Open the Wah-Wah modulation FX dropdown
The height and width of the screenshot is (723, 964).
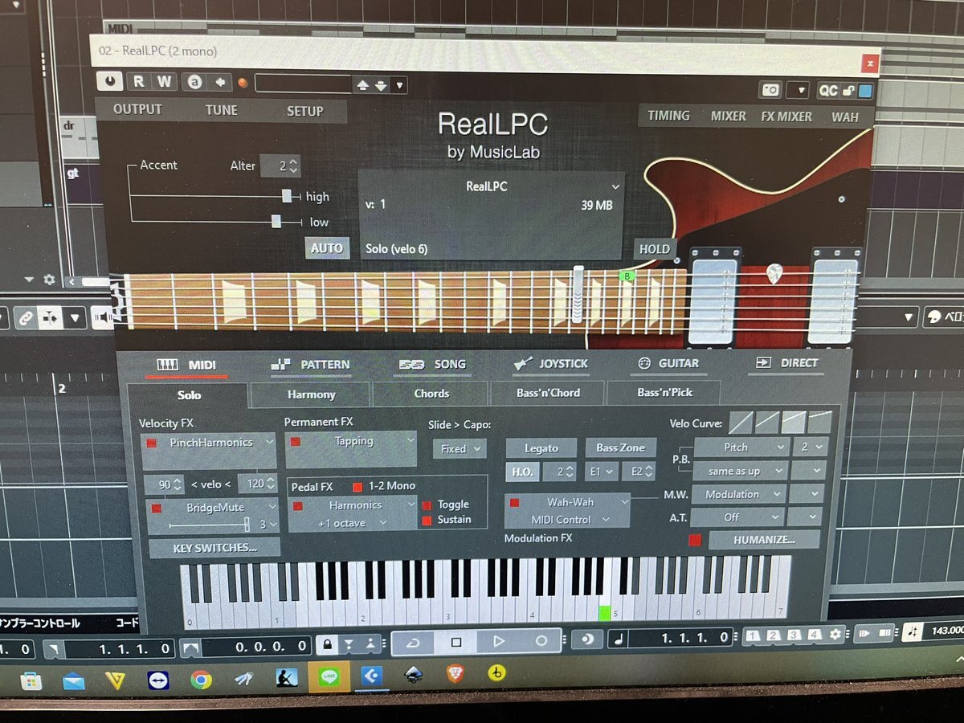click(569, 502)
